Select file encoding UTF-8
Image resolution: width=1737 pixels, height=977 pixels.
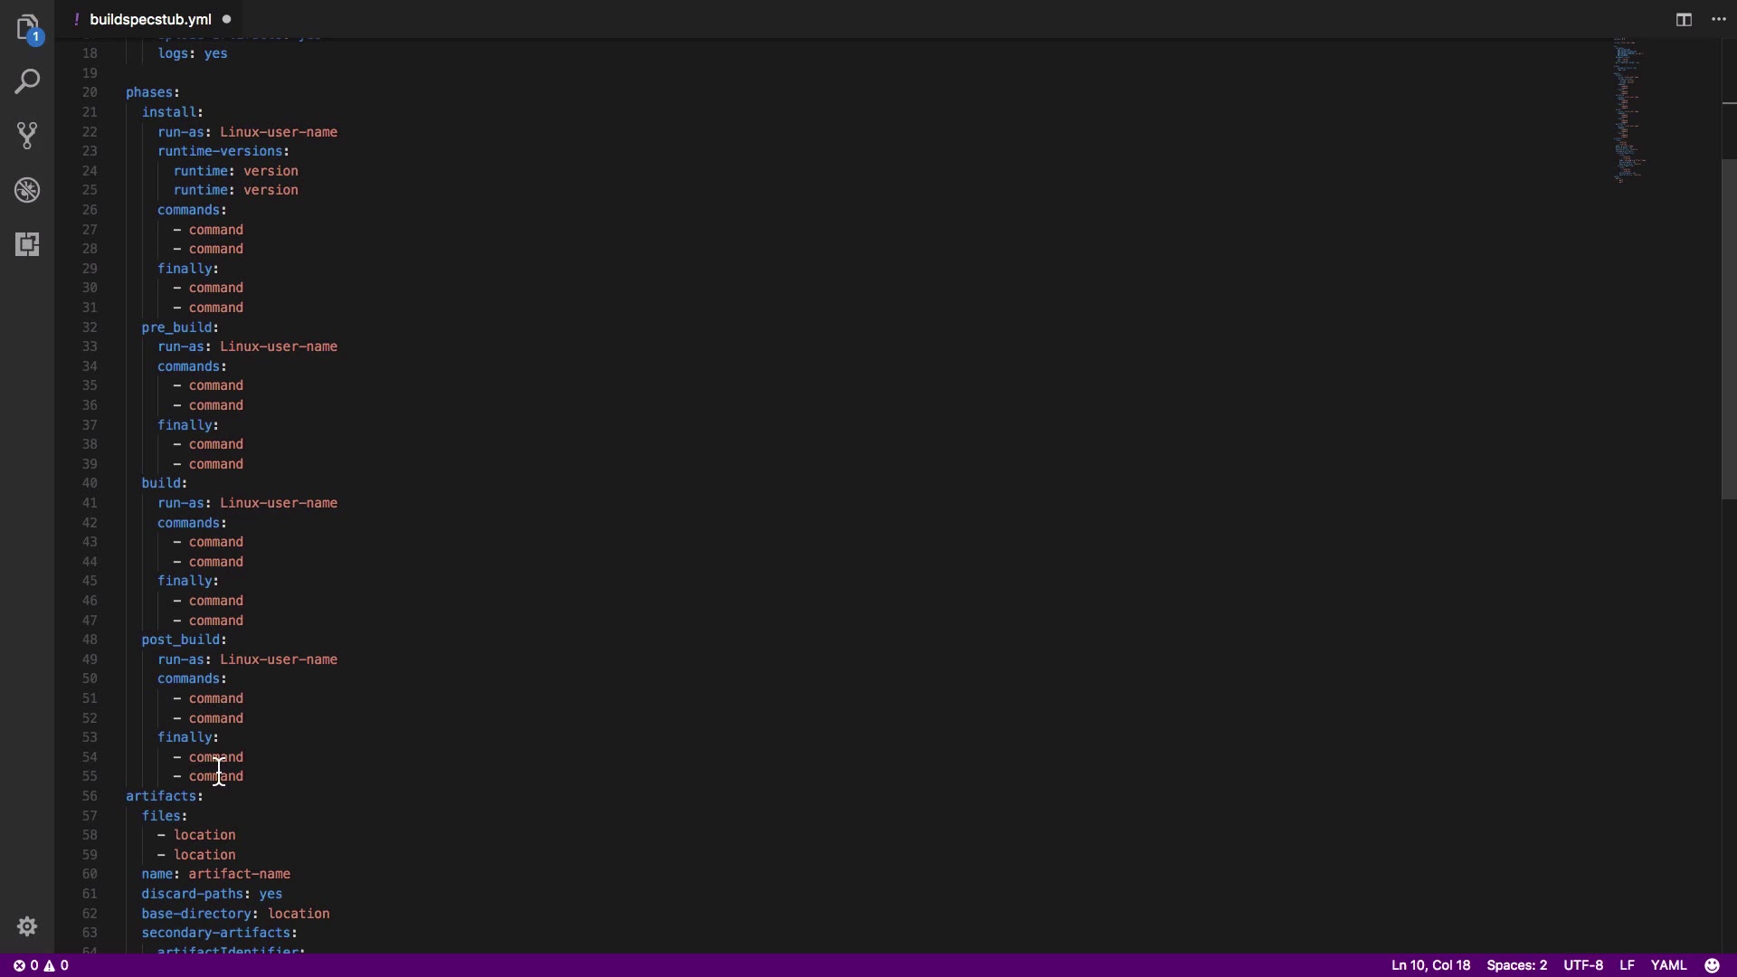[1583, 965]
